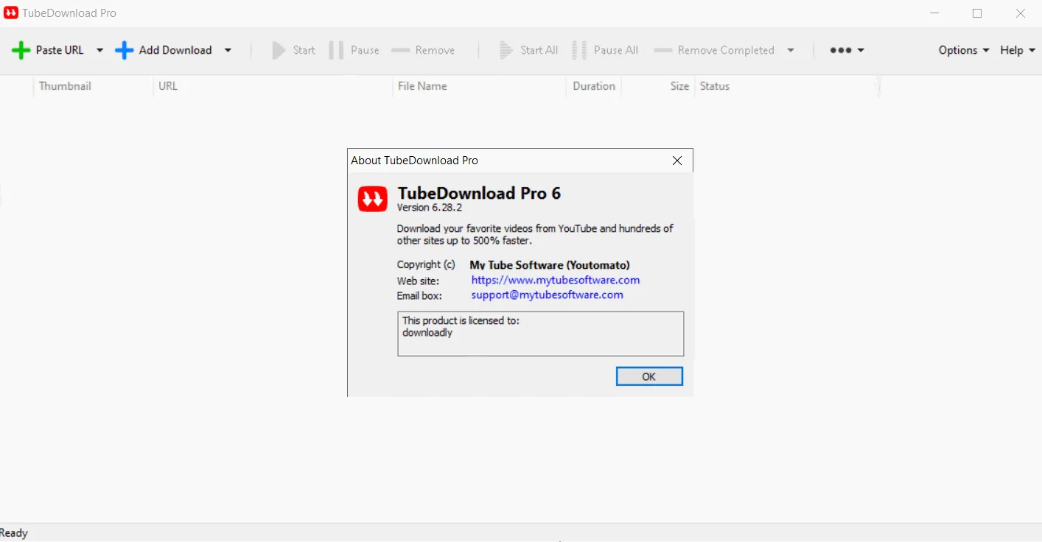The width and height of the screenshot is (1042, 542).
Task: Click the licensee name "downloadly"
Action: pyautogui.click(x=427, y=333)
